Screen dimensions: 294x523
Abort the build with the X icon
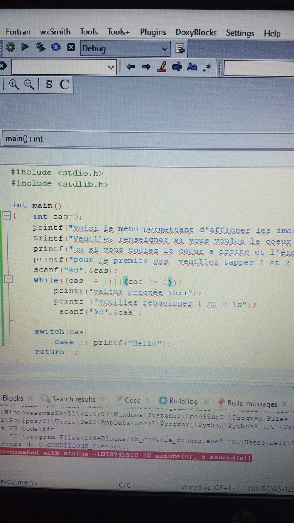click(x=72, y=48)
